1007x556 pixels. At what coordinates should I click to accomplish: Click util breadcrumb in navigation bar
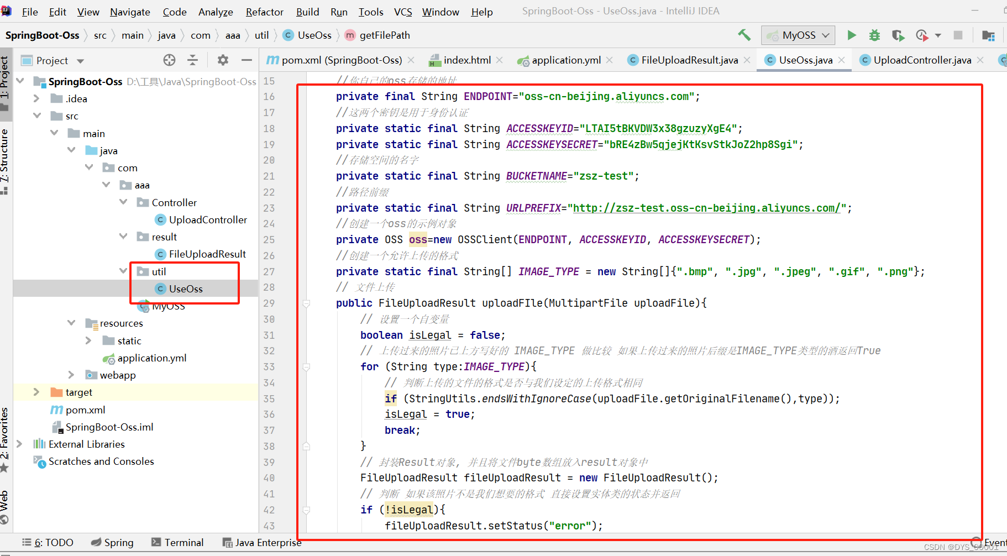click(261, 35)
